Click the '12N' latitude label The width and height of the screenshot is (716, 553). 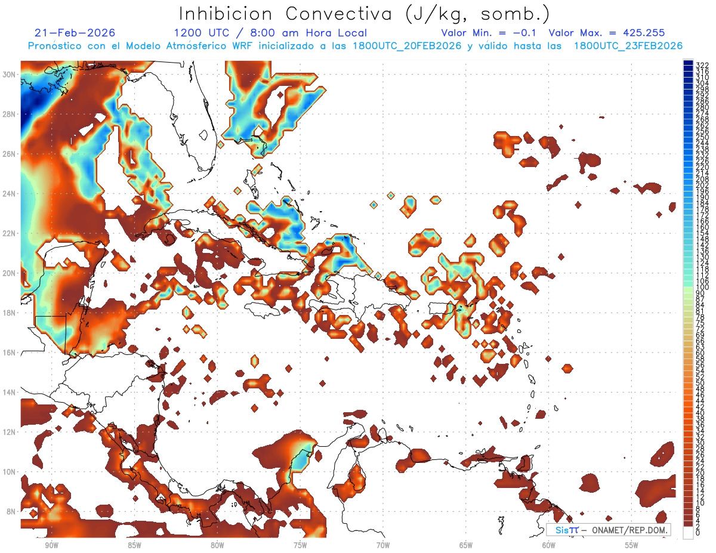[x=9, y=432]
